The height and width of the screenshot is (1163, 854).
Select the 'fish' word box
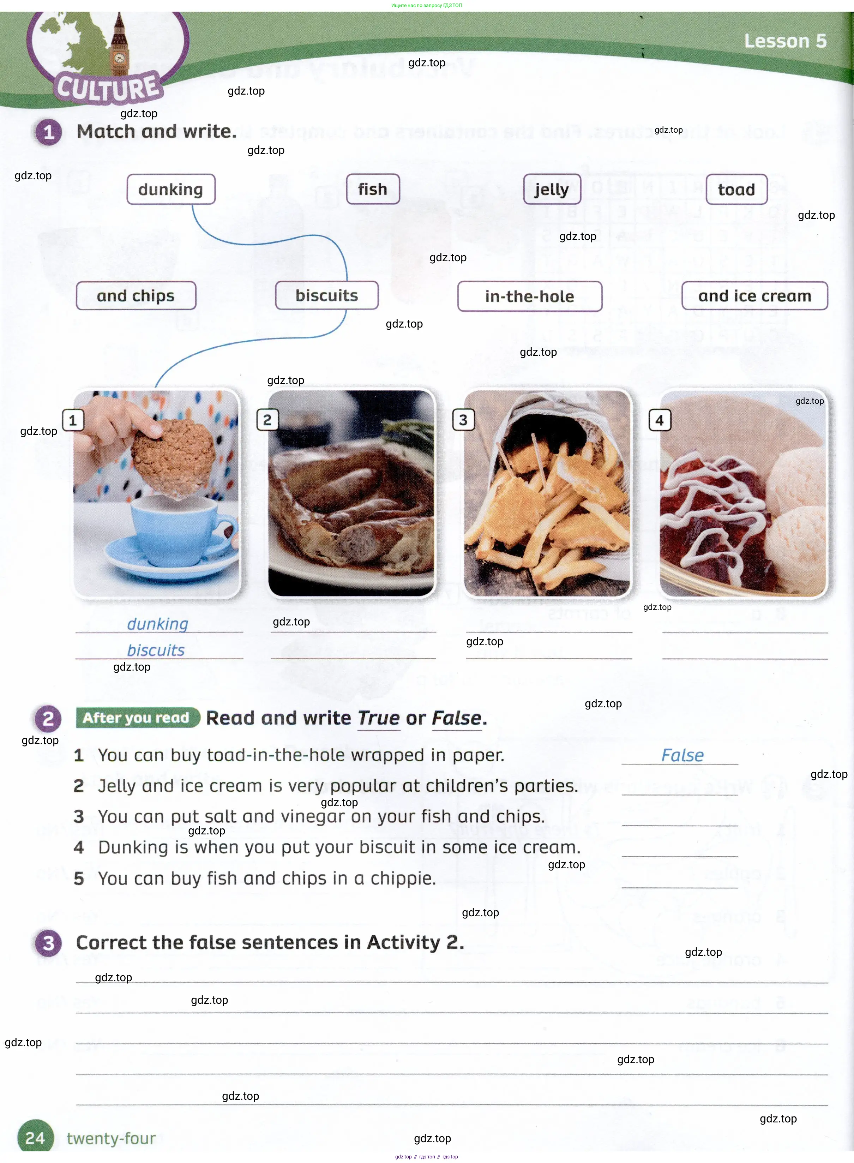373,189
